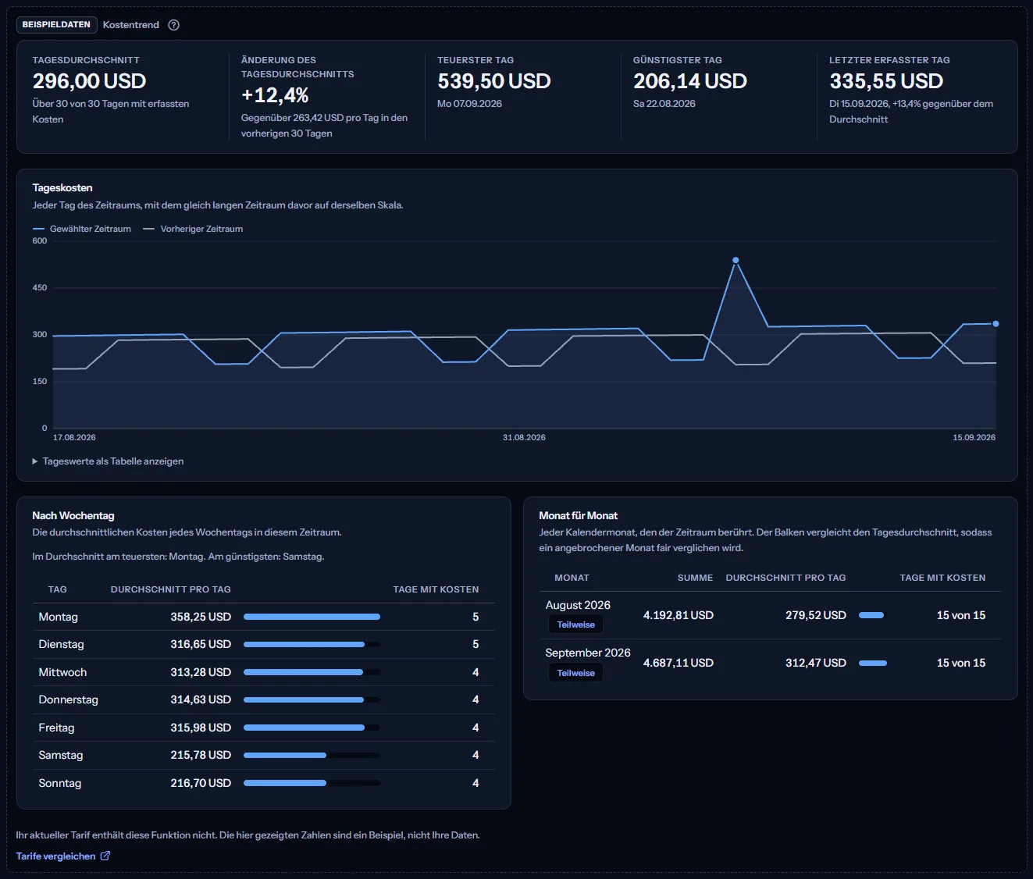The image size is (1033, 879).
Task: Click the peak data point on the chart
Action: coord(736,260)
